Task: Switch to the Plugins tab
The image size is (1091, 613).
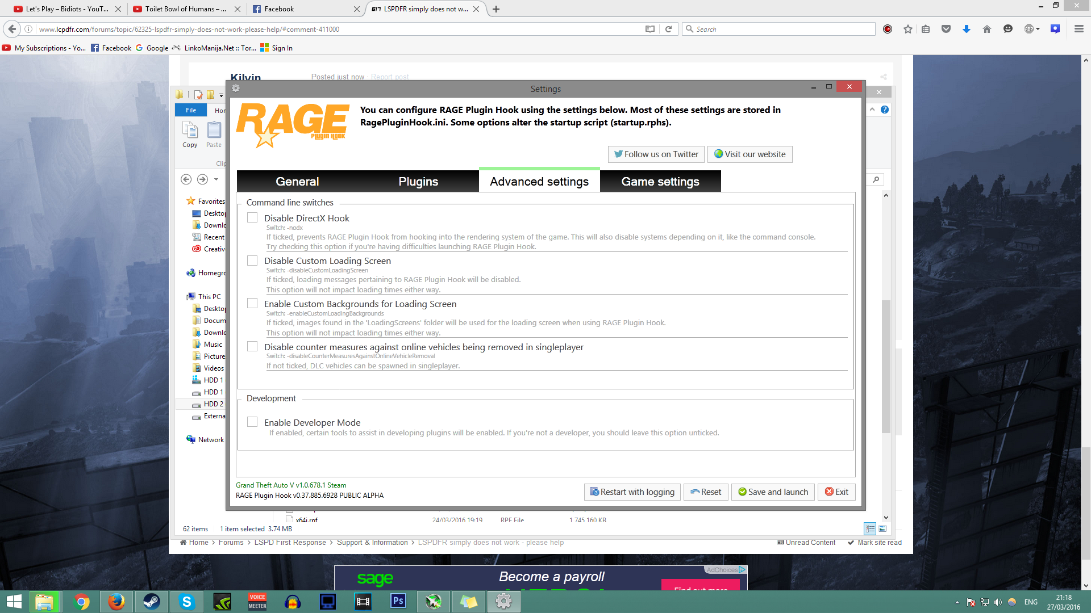Action: click(x=418, y=182)
